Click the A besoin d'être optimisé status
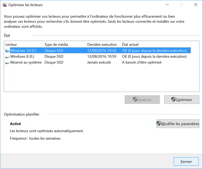203x169 pixels. (141, 62)
